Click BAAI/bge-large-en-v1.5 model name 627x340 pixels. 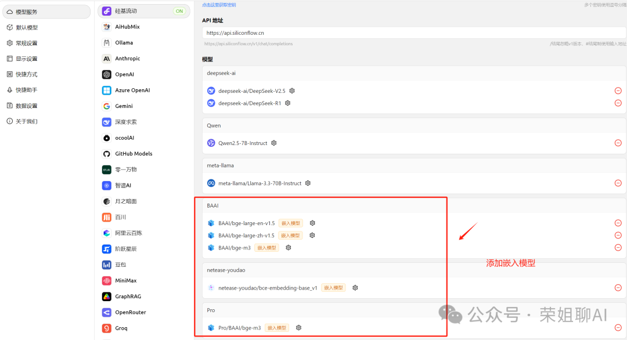click(246, 223)
